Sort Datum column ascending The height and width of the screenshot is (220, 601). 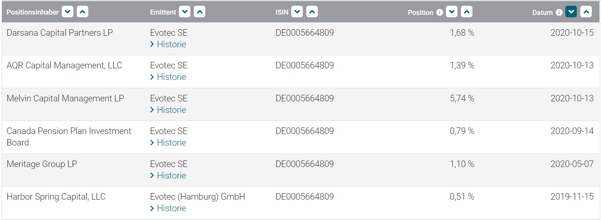pyautogui.click(x=586, y=12)
